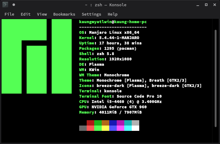Click the 'Kernel: 5.4.44-1-MANJARO' line
This screenshot has height=144, width=220.
[109, 38]
